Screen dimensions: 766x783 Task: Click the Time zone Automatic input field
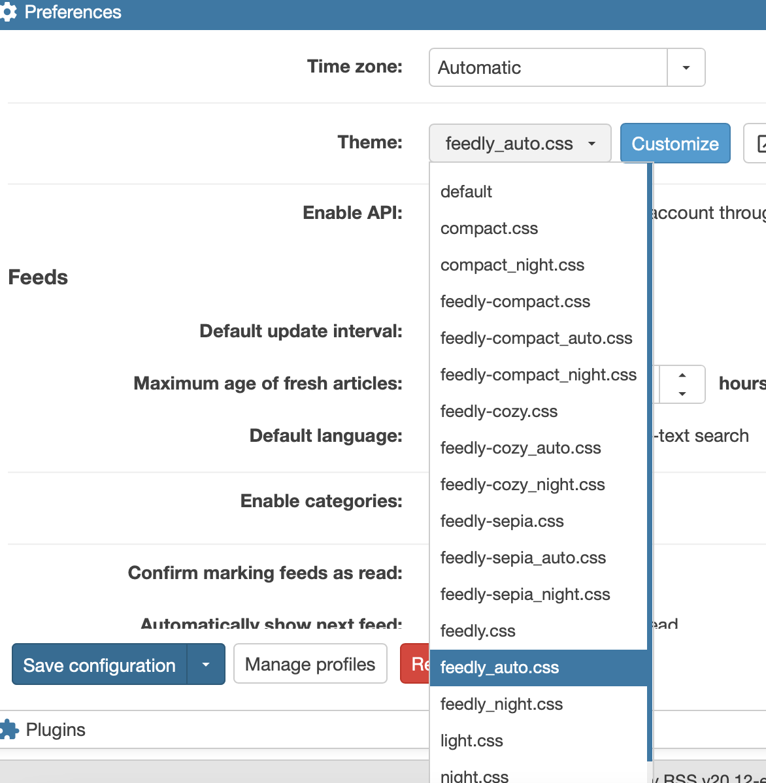pyautogui.click(x=548, y=67)
